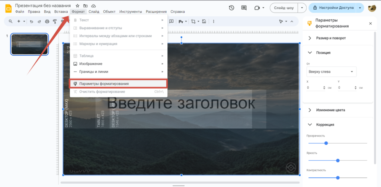Click the alt text Pv toolbar icon

click(181, 21)
